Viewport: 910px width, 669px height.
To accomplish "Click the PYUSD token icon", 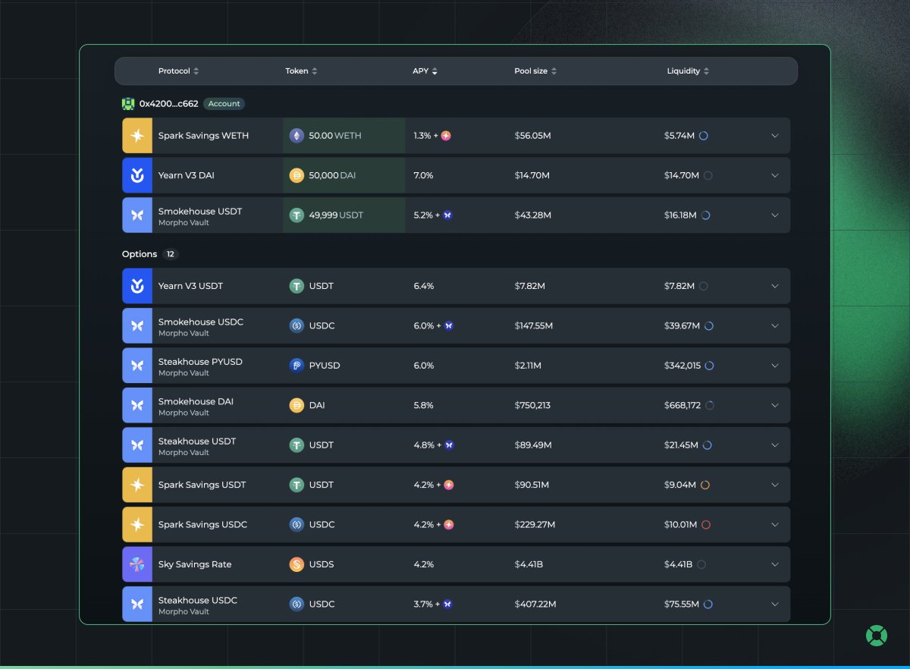I will pyautogui.click(x=297, y=366).
